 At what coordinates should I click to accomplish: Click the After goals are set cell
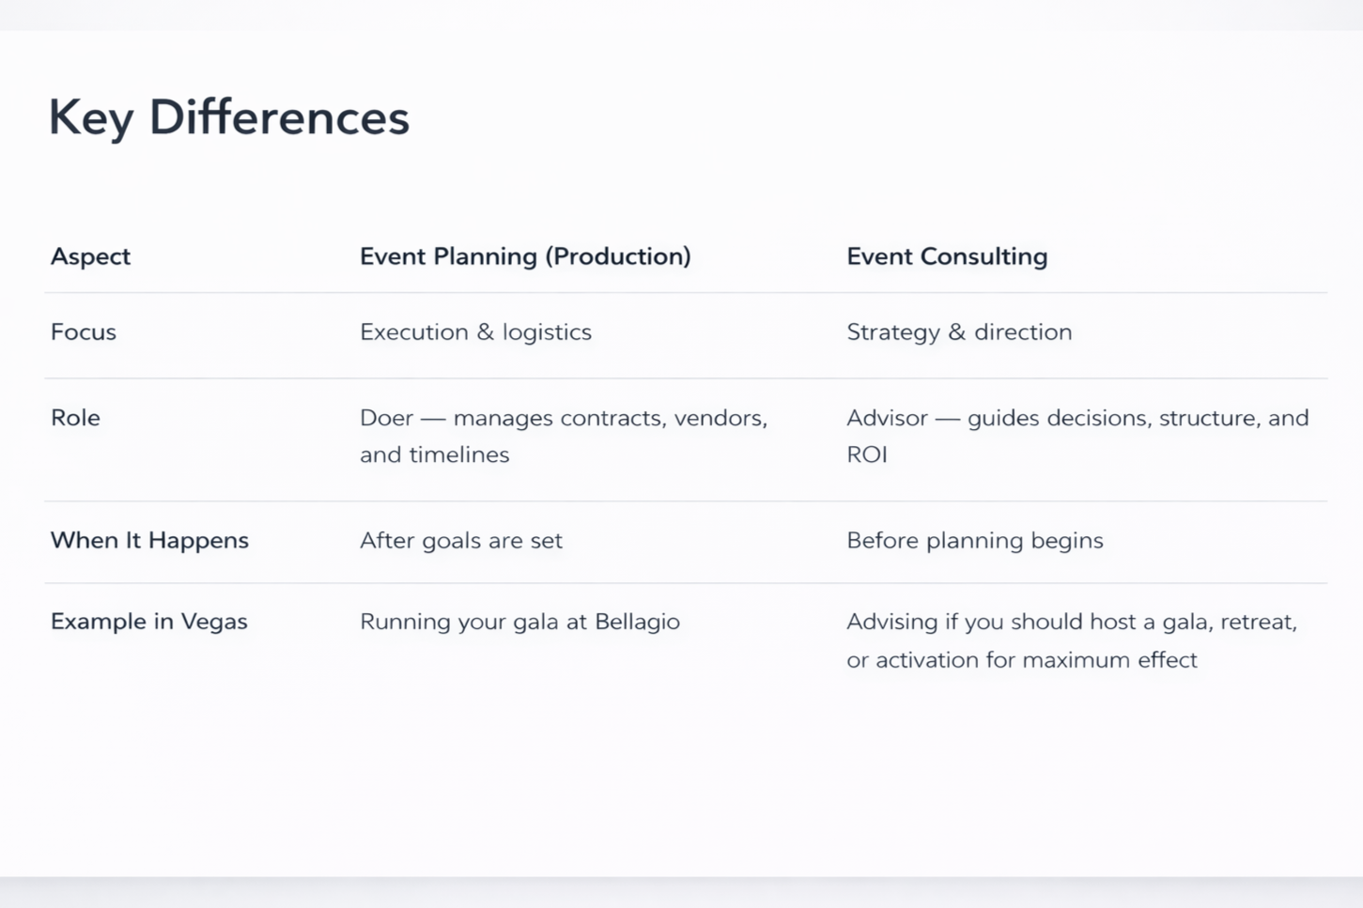(461, 541)
